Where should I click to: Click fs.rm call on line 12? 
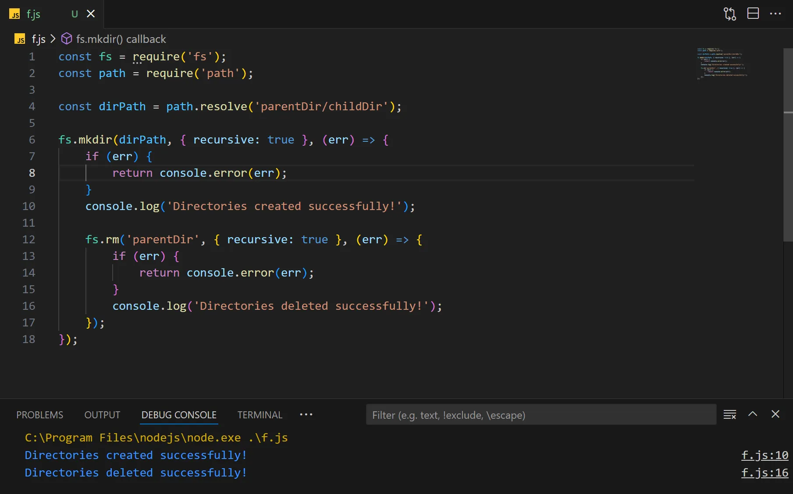pos(102,240)
